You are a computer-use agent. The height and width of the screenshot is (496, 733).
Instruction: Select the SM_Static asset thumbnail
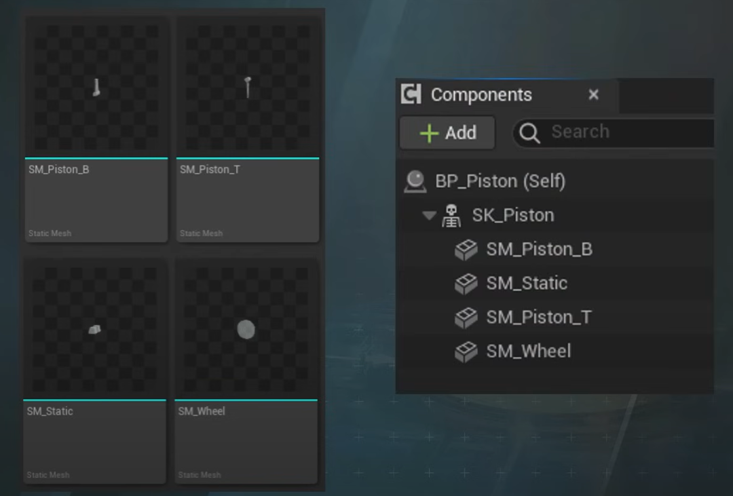point(95,330)
